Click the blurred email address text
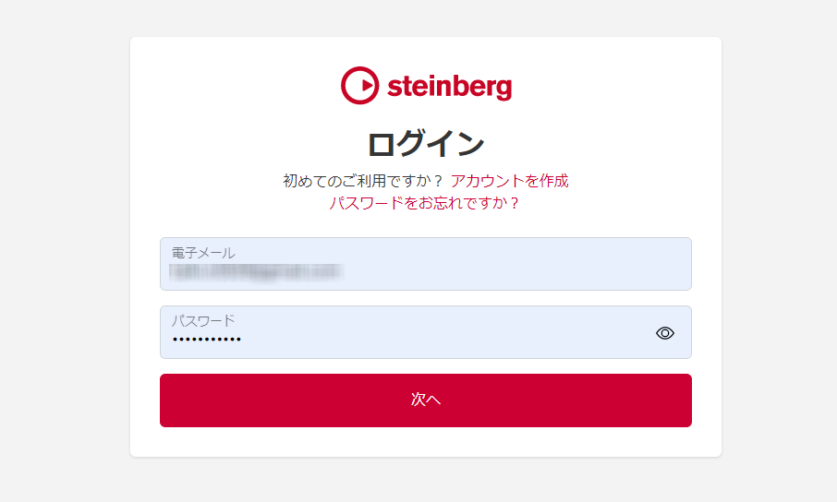 pos(256,271)
